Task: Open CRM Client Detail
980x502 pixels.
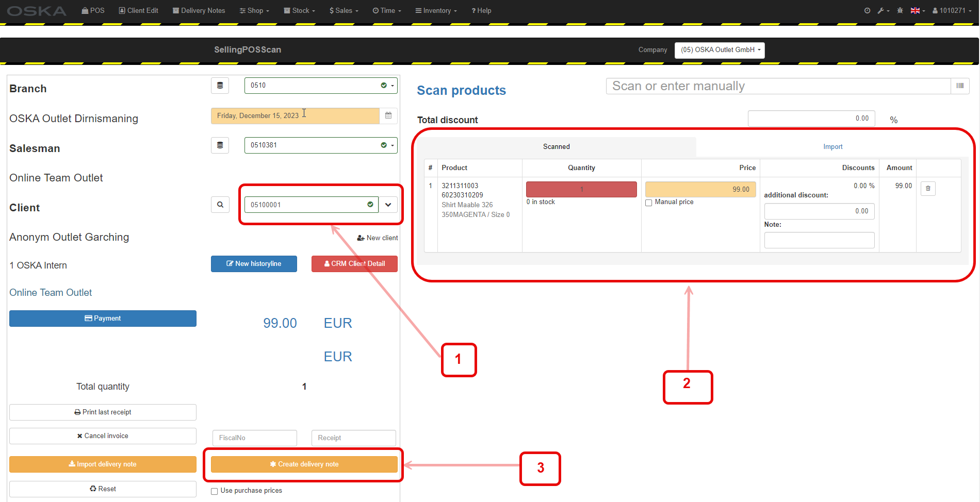Action: click(x=354, y=264)
